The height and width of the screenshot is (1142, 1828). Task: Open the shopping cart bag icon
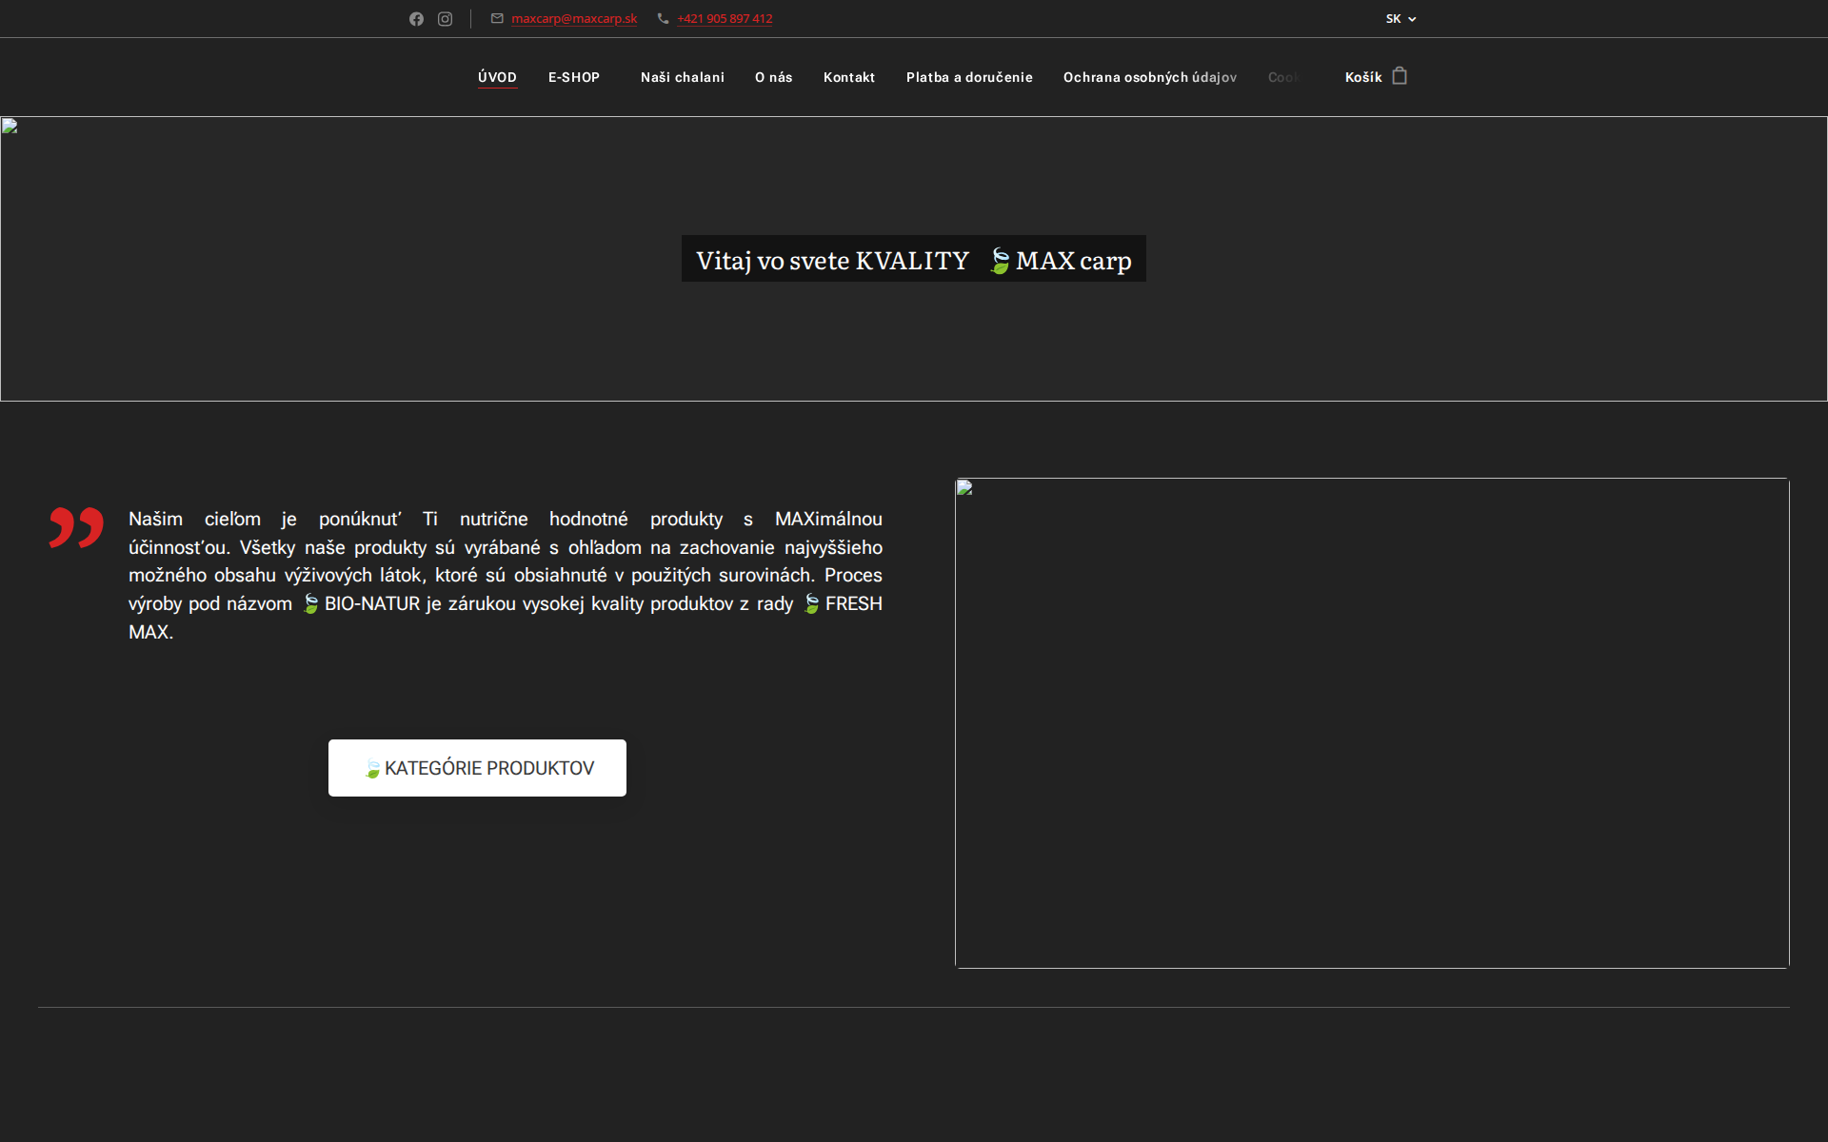click(1399, 75)
